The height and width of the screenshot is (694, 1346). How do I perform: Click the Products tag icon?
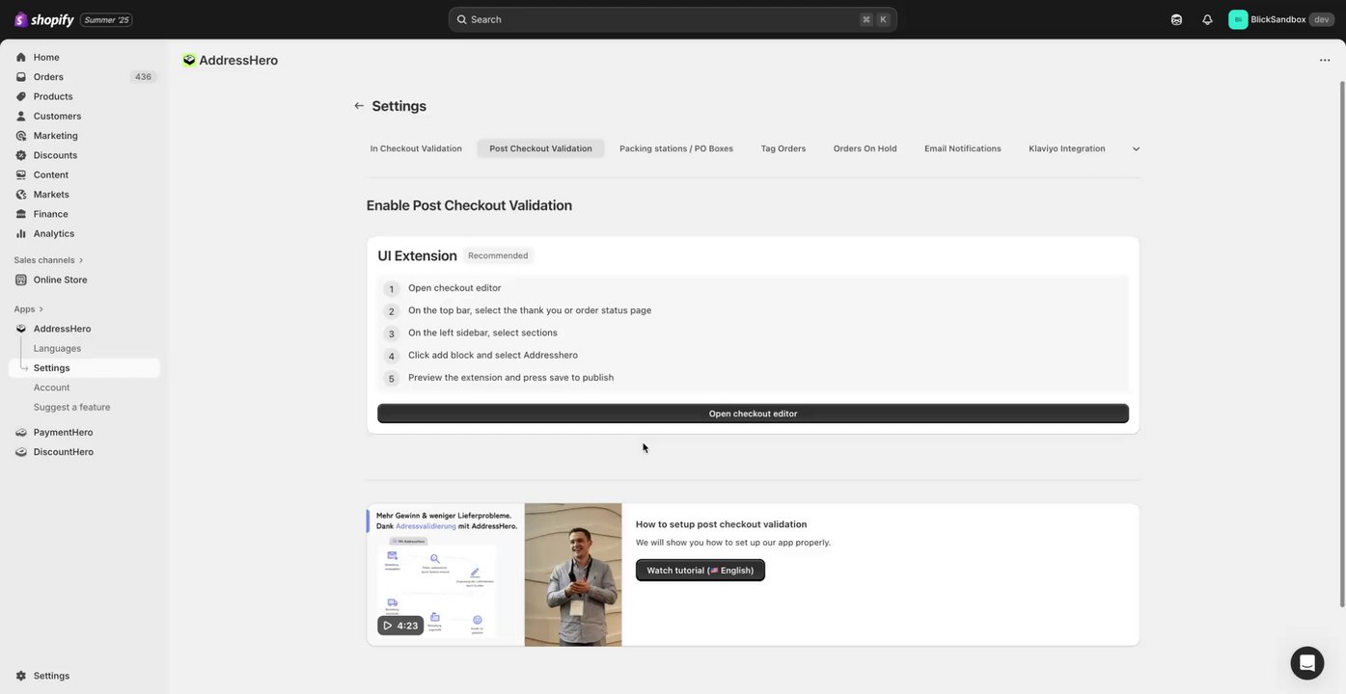[21, 96]
